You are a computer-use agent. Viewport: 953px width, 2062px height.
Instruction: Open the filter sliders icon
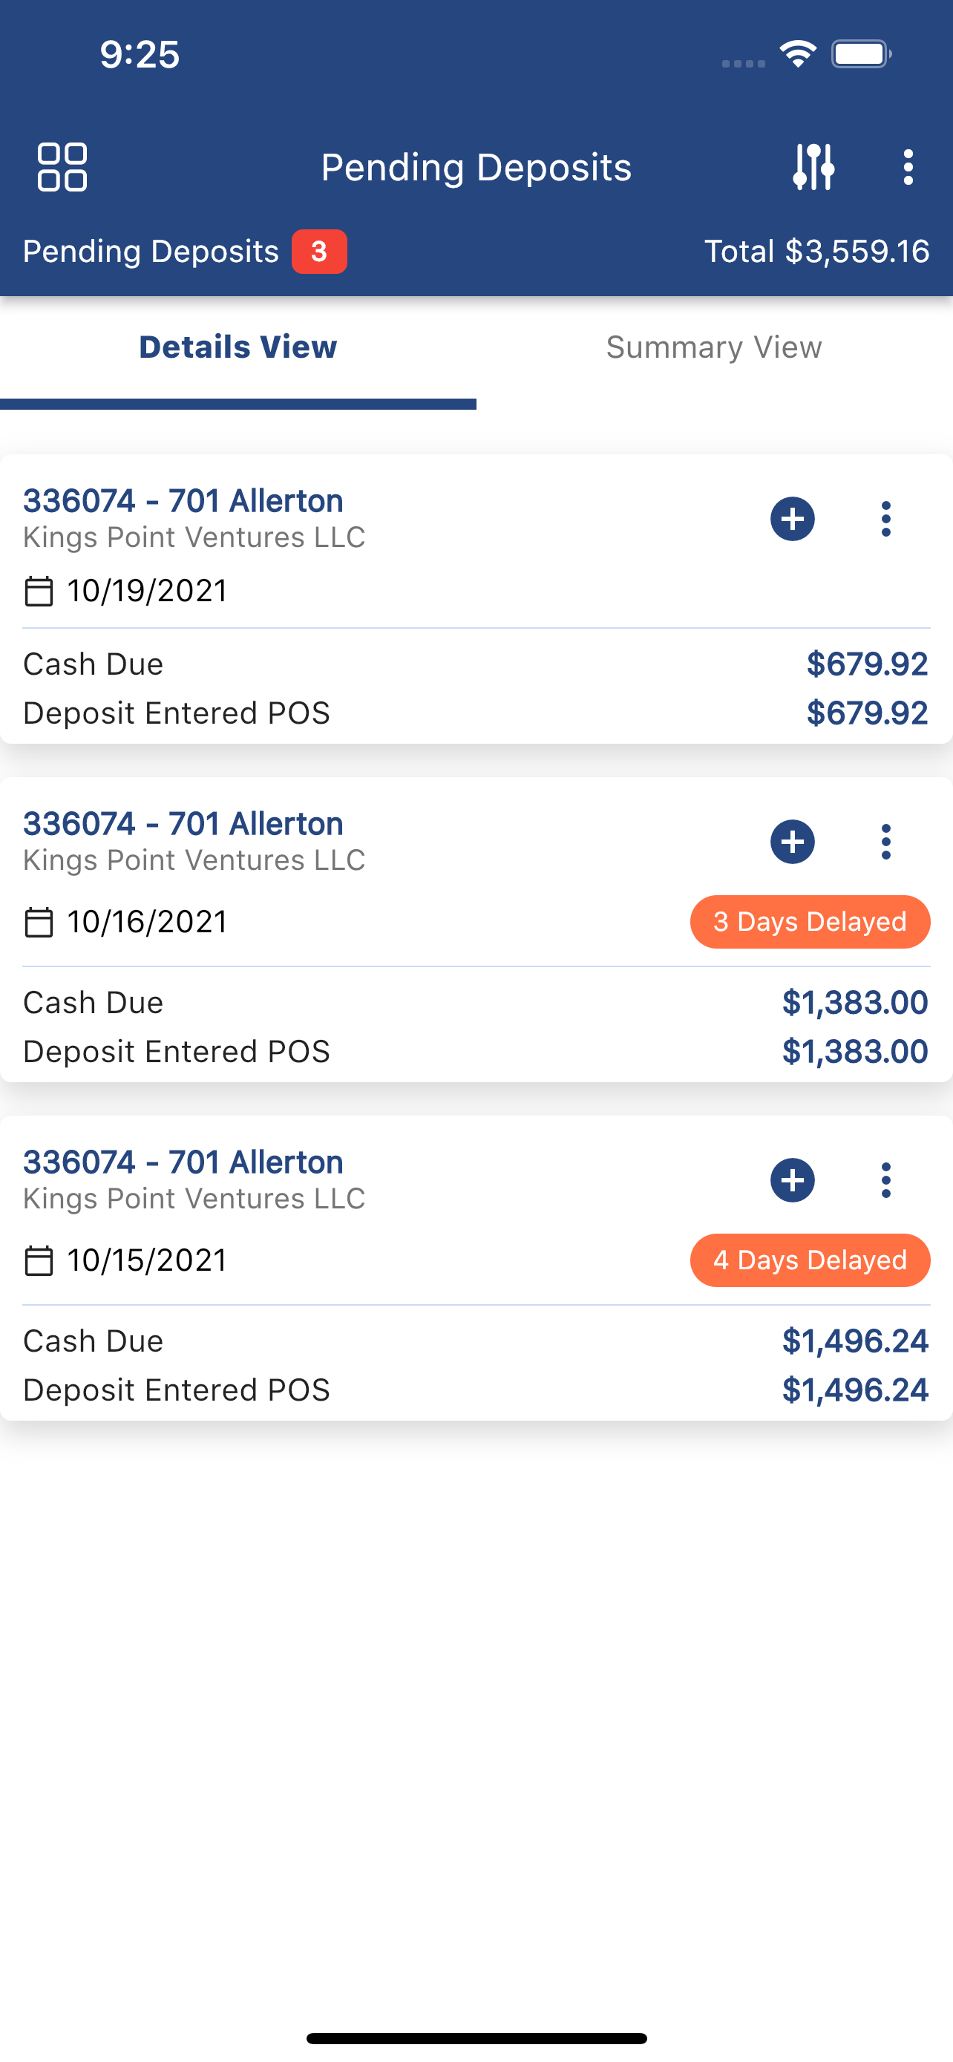[x=813, y=167]
